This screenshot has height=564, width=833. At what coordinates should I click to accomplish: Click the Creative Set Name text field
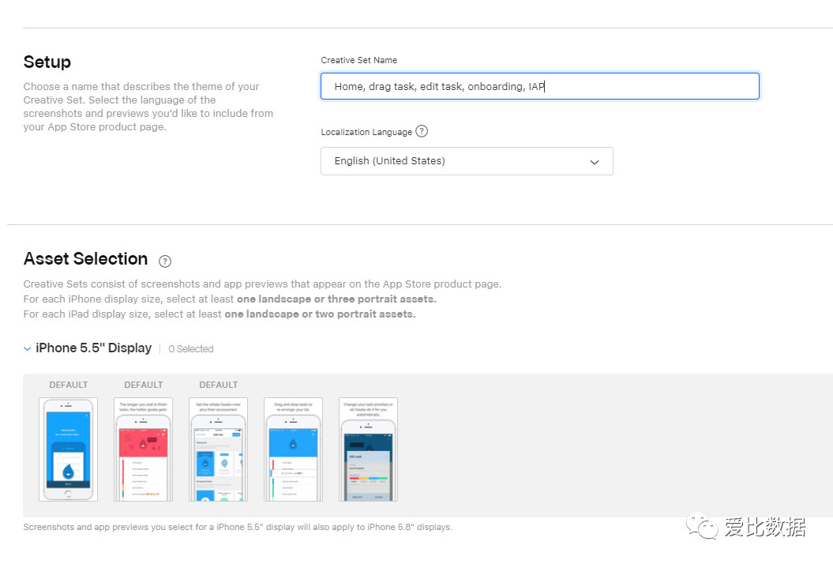[539, 86]
